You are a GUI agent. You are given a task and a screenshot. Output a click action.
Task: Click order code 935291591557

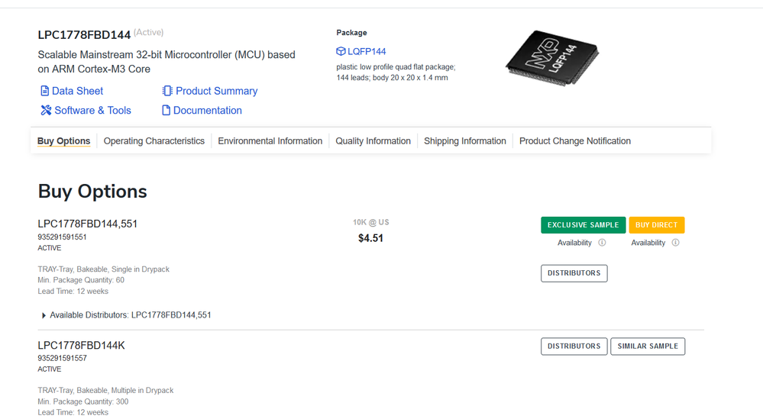pos(63,358)
